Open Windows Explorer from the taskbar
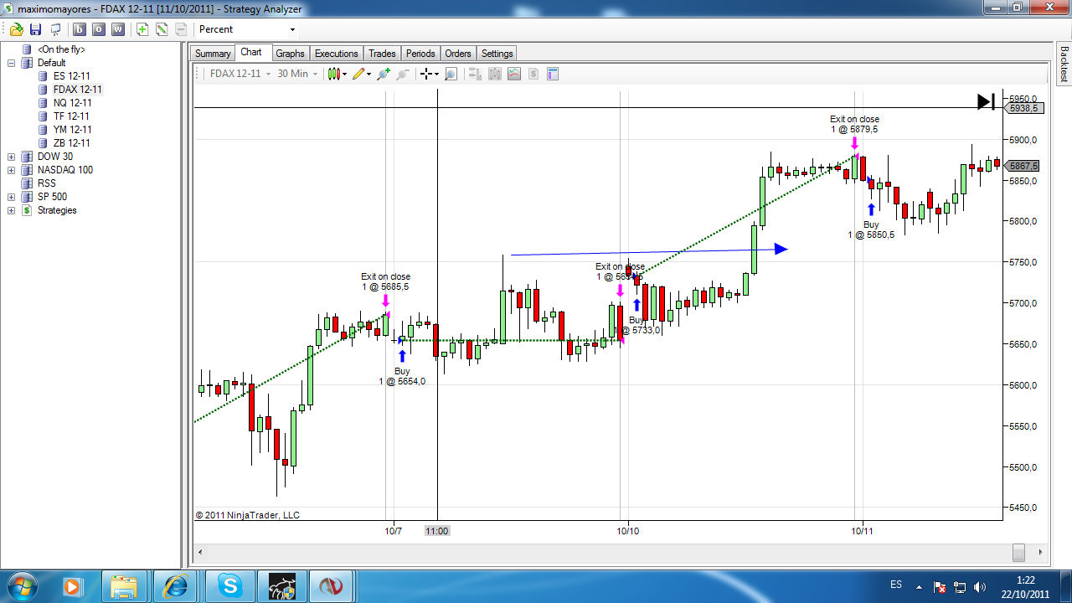This screenshot has height=603, width=1072. pos(124,586)
